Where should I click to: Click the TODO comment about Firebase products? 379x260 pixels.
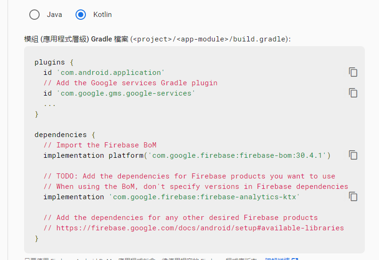(190, 176)
